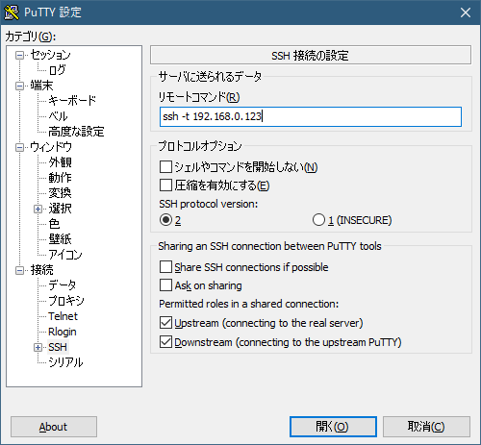Open 壁紙 settings

[60, 239]
